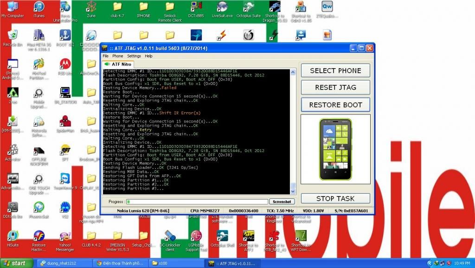This screenshot has width=475, height=268.
Task: Click the log scrollbar up arrow
Action: pos(293,72)
